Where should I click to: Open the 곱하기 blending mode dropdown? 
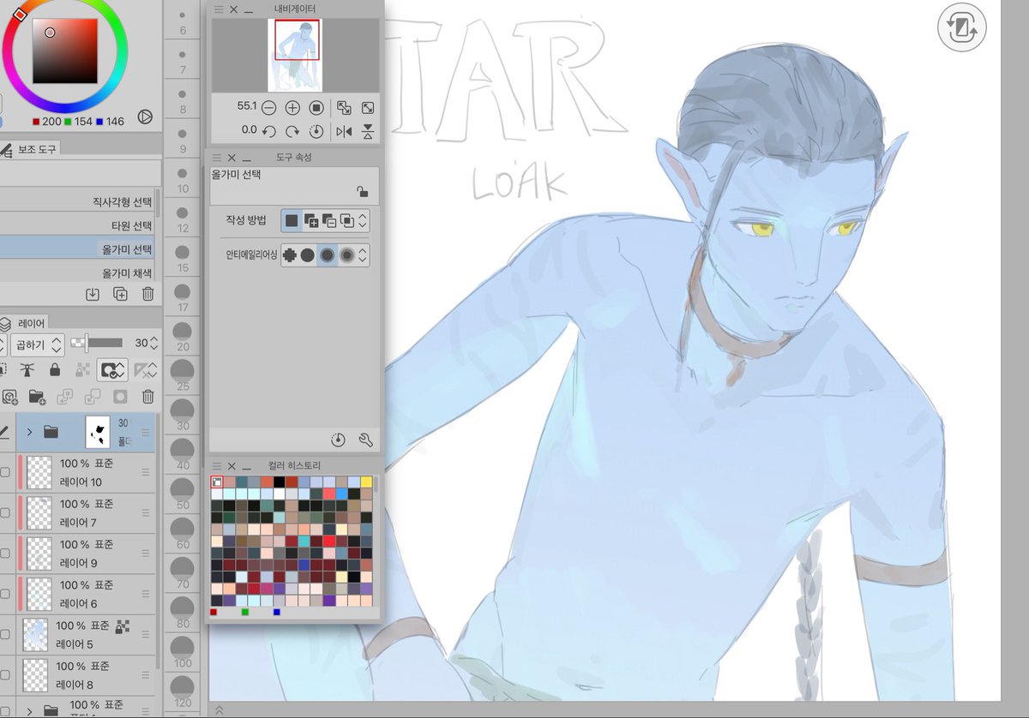(39, 344)
